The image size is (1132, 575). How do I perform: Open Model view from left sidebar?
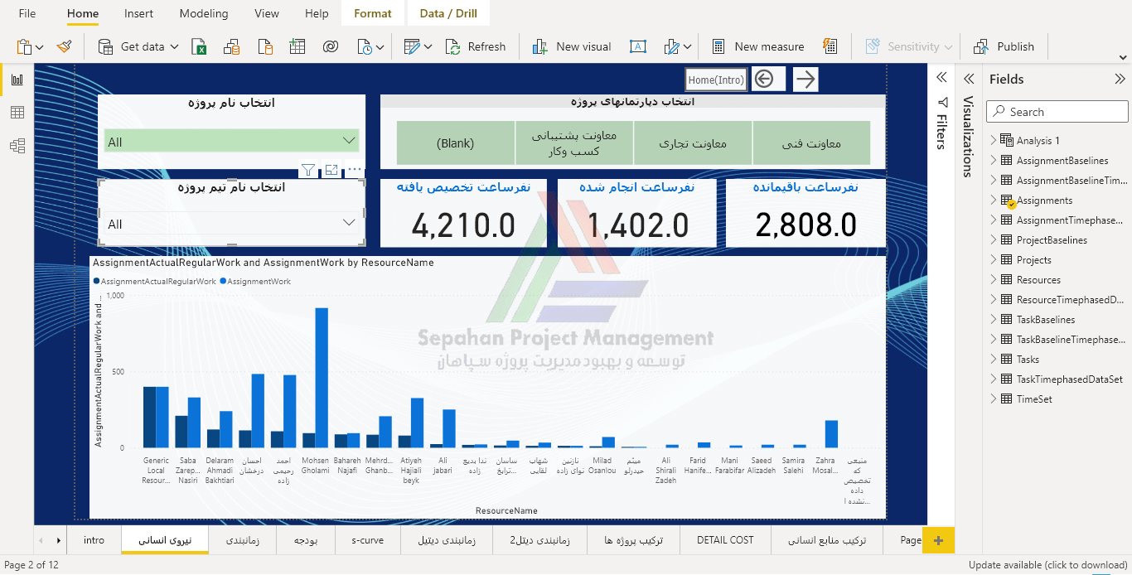[17, 146]
